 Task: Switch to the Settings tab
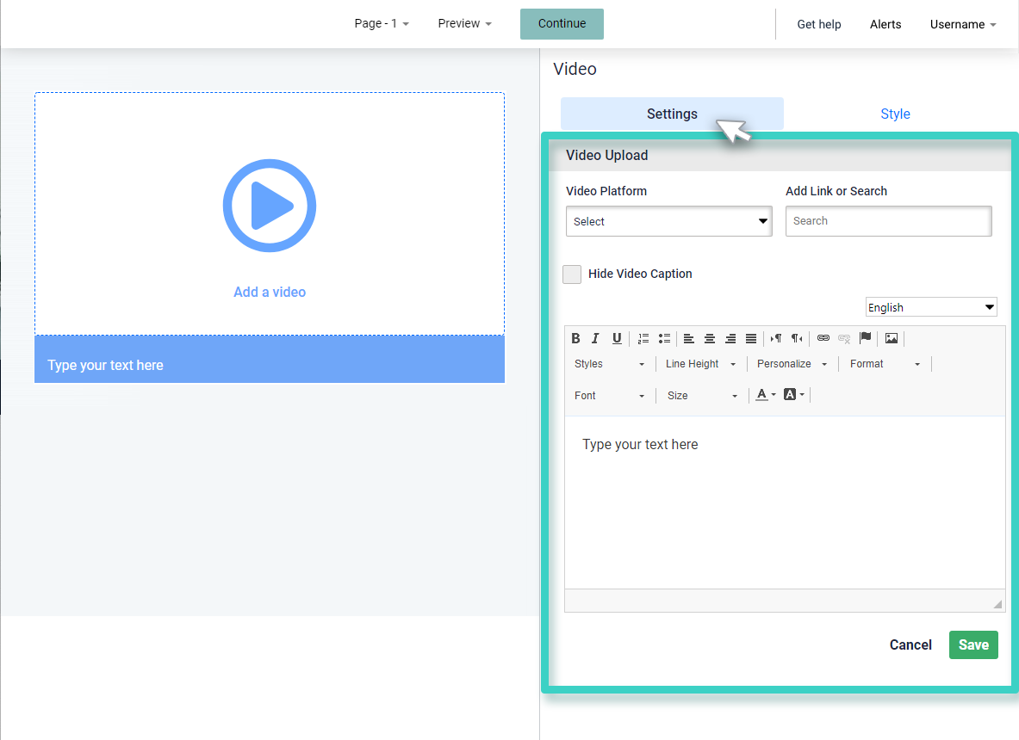point(672,114)
